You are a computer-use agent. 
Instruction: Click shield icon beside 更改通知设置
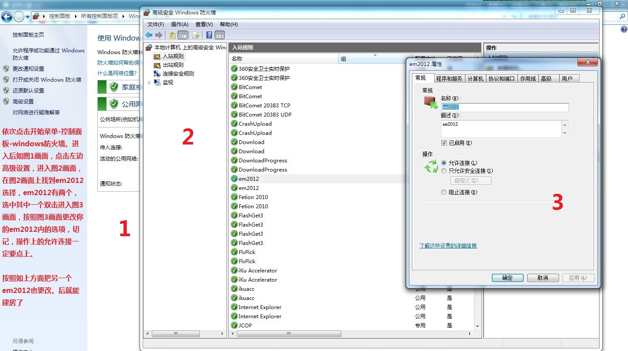[6, 69]
